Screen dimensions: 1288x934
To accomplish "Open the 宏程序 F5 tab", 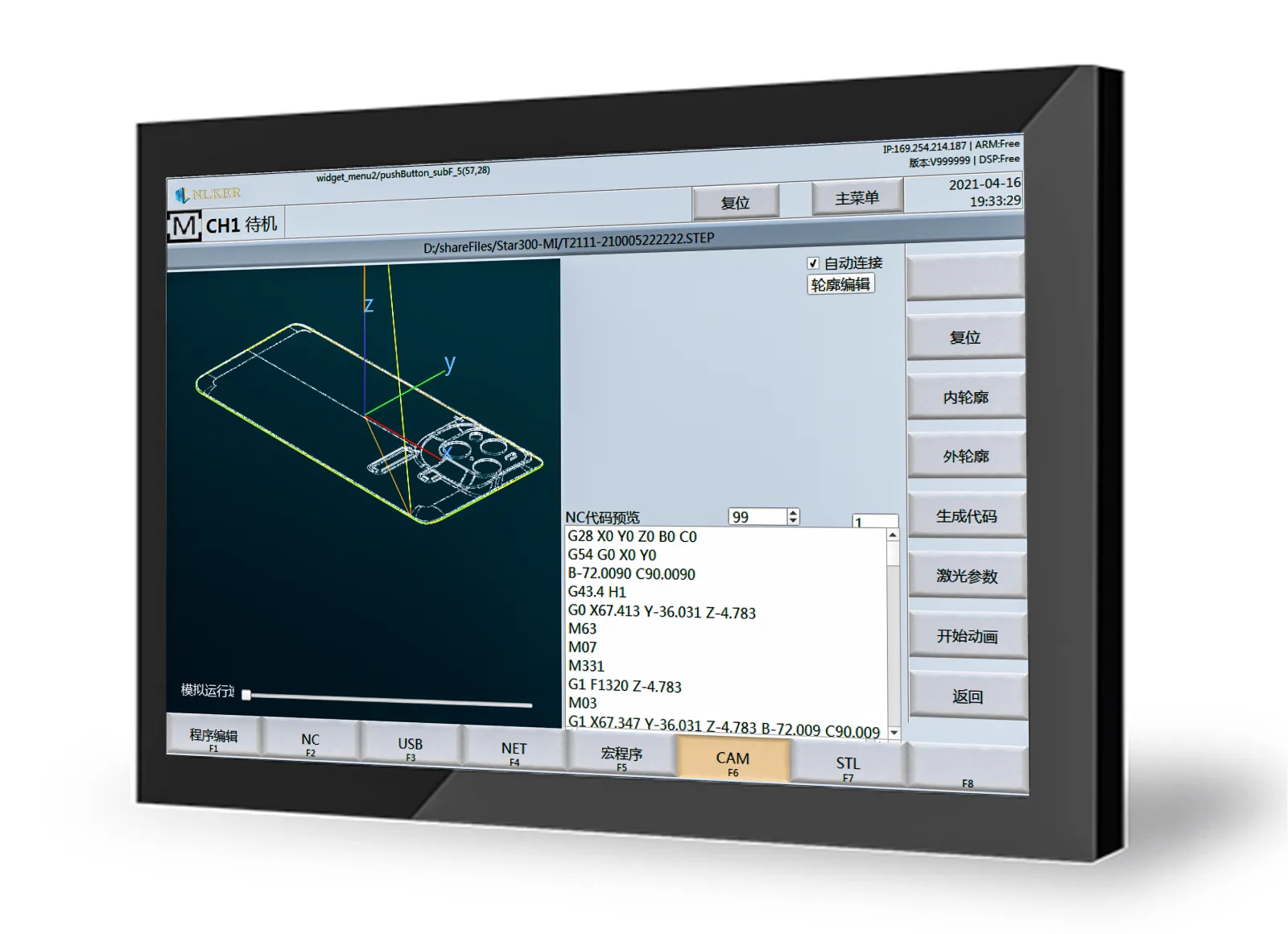I will pyautogui.click(x=621, y=757).
